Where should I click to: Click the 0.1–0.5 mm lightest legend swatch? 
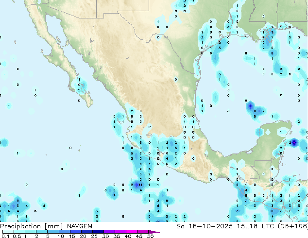(8, 232)
